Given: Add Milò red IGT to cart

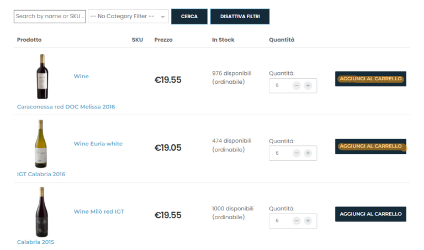Looking at the screenshot, I should pyautogui.click(x=370, y=214).
